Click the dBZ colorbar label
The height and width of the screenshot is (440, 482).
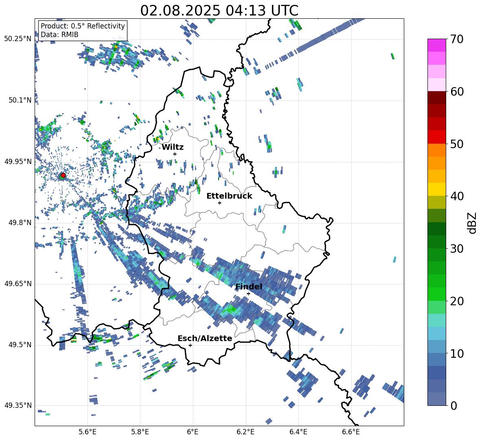click(x=472, y=223)
